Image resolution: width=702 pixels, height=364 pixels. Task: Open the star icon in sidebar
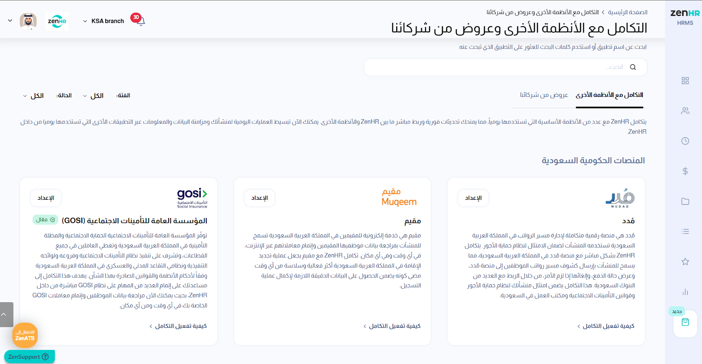click(x=685, y=262)
